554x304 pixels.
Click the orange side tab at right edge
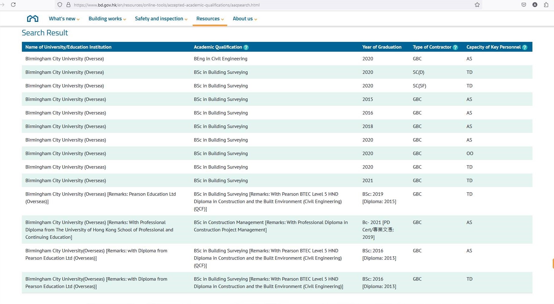[x=553, y=264]
